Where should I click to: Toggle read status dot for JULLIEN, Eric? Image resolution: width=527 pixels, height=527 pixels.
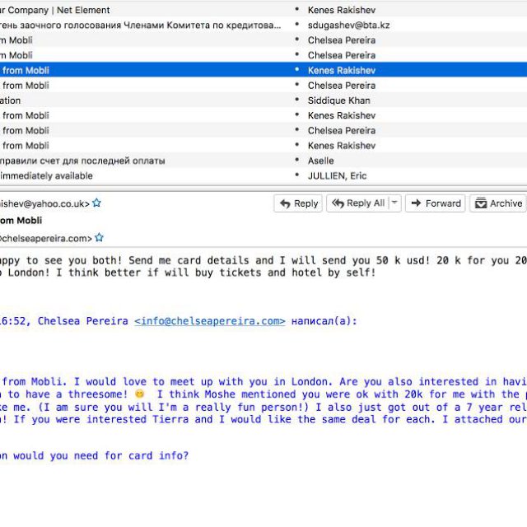(x=296, y=175)
